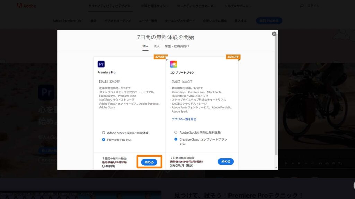Click the 32%OFF badge on the Premiere Pro card
This screenshot has height=199, width=355.
click(x=161, y=57)
